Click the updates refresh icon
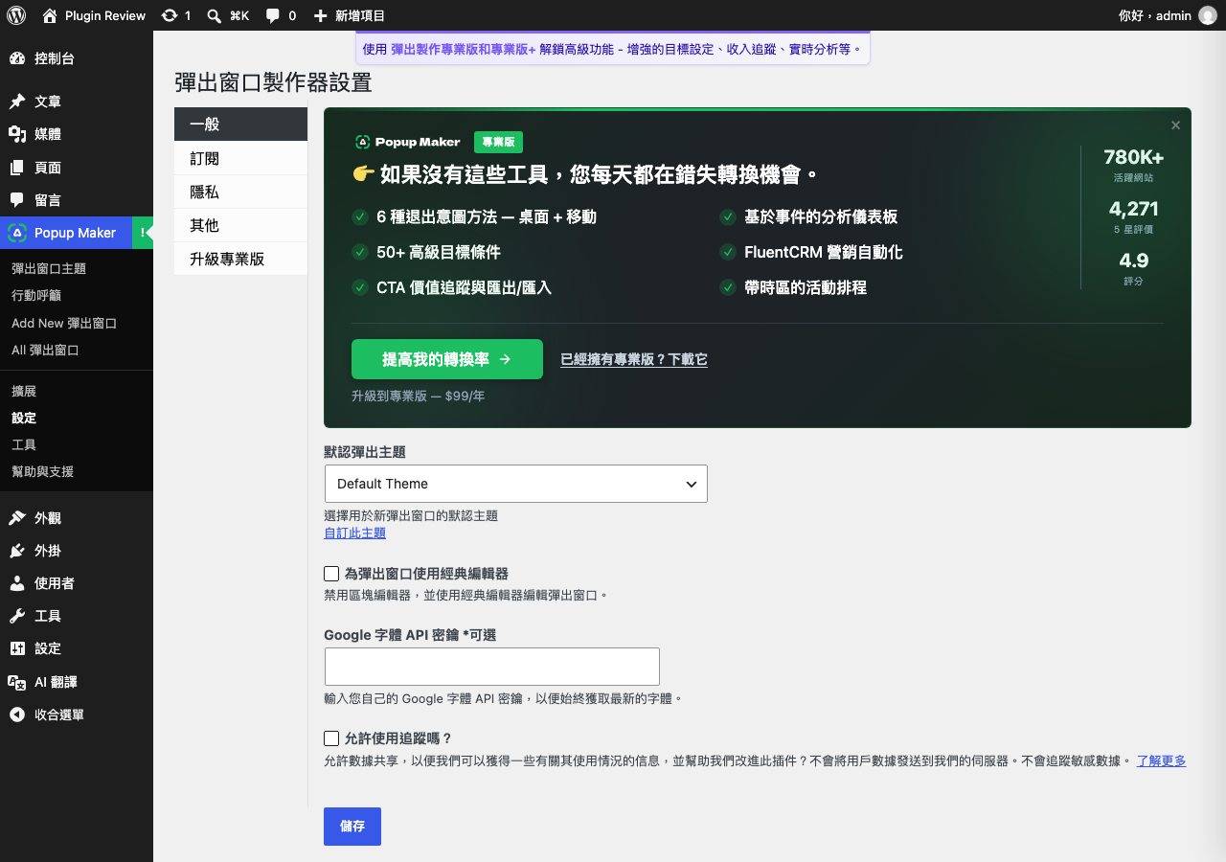The width and height of the screenshot is (1226, 862). [x=170, y=15]
